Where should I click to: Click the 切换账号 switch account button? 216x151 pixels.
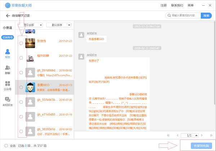8,37
